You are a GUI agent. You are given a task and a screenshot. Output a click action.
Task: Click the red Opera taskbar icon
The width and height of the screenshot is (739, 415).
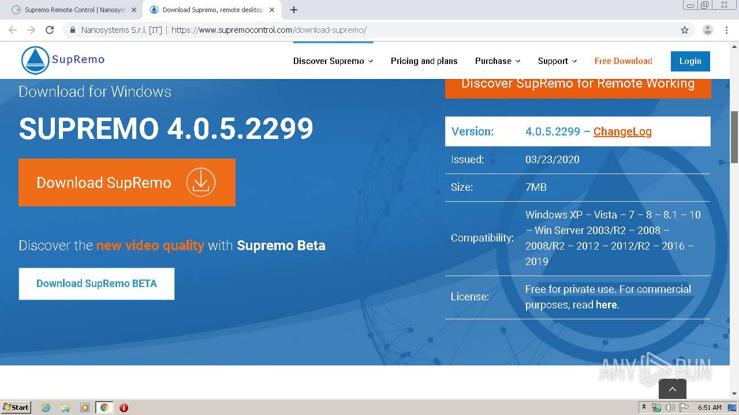click(x=124, y=408)
